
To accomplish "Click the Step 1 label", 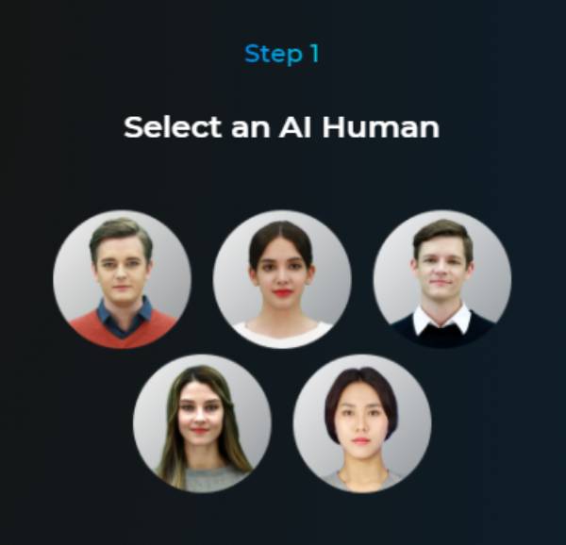I will 282,54.
